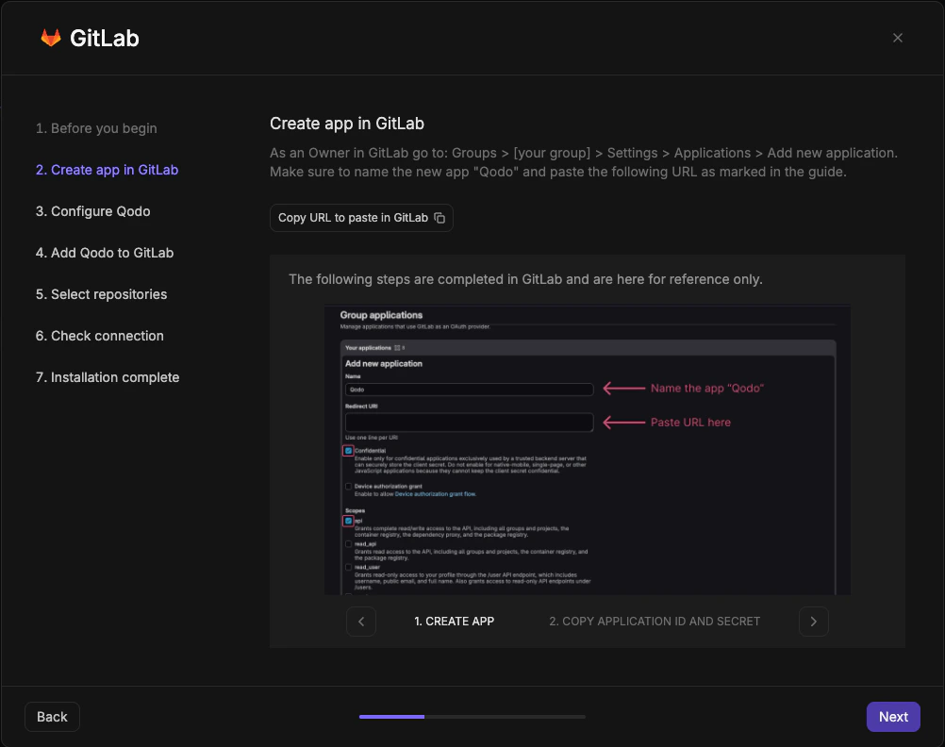Open step 6. Check connection
Image resolution: width=945 pixels, height=747 pixels.
tap(99, 336)
